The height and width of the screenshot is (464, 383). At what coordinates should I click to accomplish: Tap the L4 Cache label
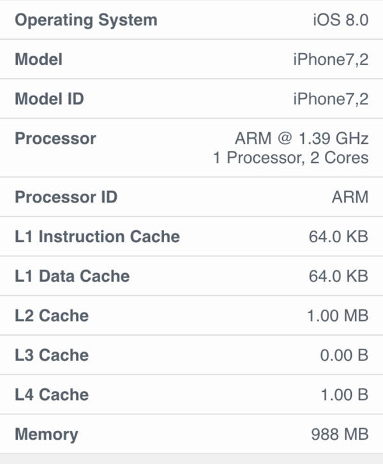(x=52, y=395)
